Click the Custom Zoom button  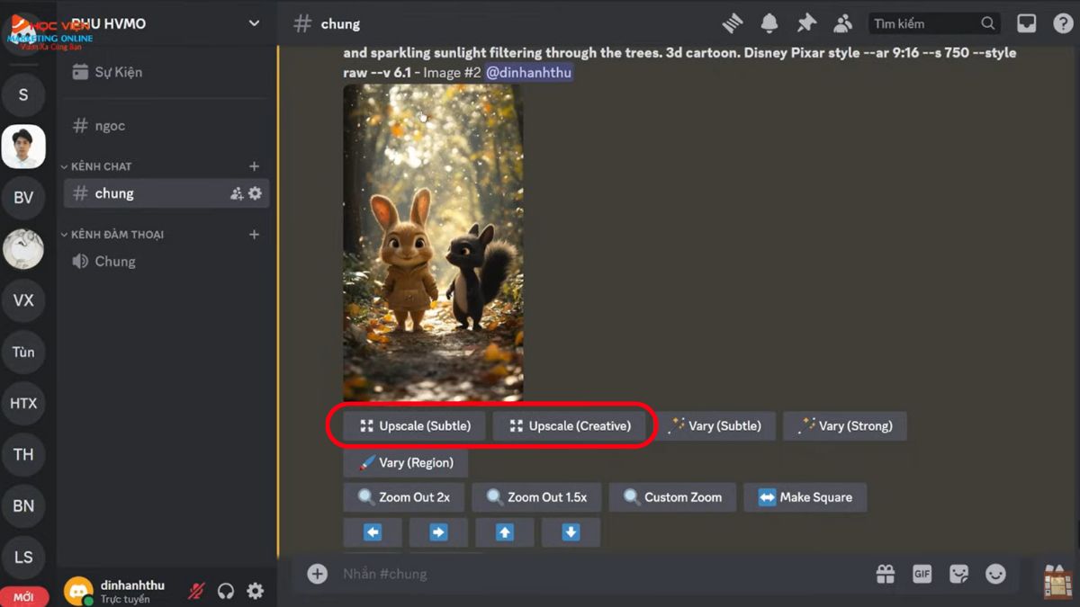click(x=671, y=497)
